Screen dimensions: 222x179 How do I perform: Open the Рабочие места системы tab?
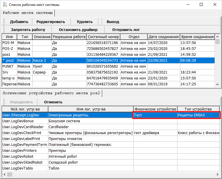point(28,13)
